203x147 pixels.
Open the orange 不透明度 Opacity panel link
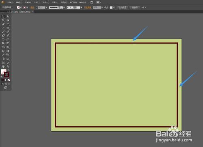[x=88, y=8]
